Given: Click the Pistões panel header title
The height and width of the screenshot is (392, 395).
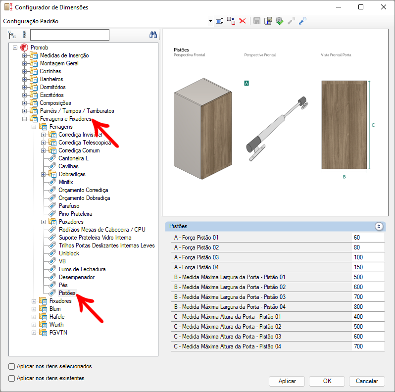Looking at the screenshot, I should coord(178,226).
